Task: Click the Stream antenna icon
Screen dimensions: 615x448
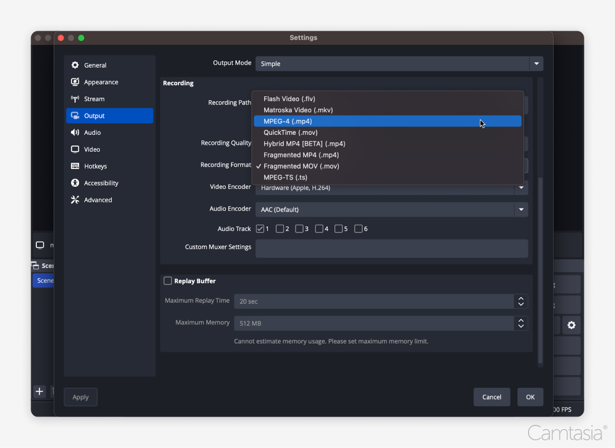Action: coord(75,99)
